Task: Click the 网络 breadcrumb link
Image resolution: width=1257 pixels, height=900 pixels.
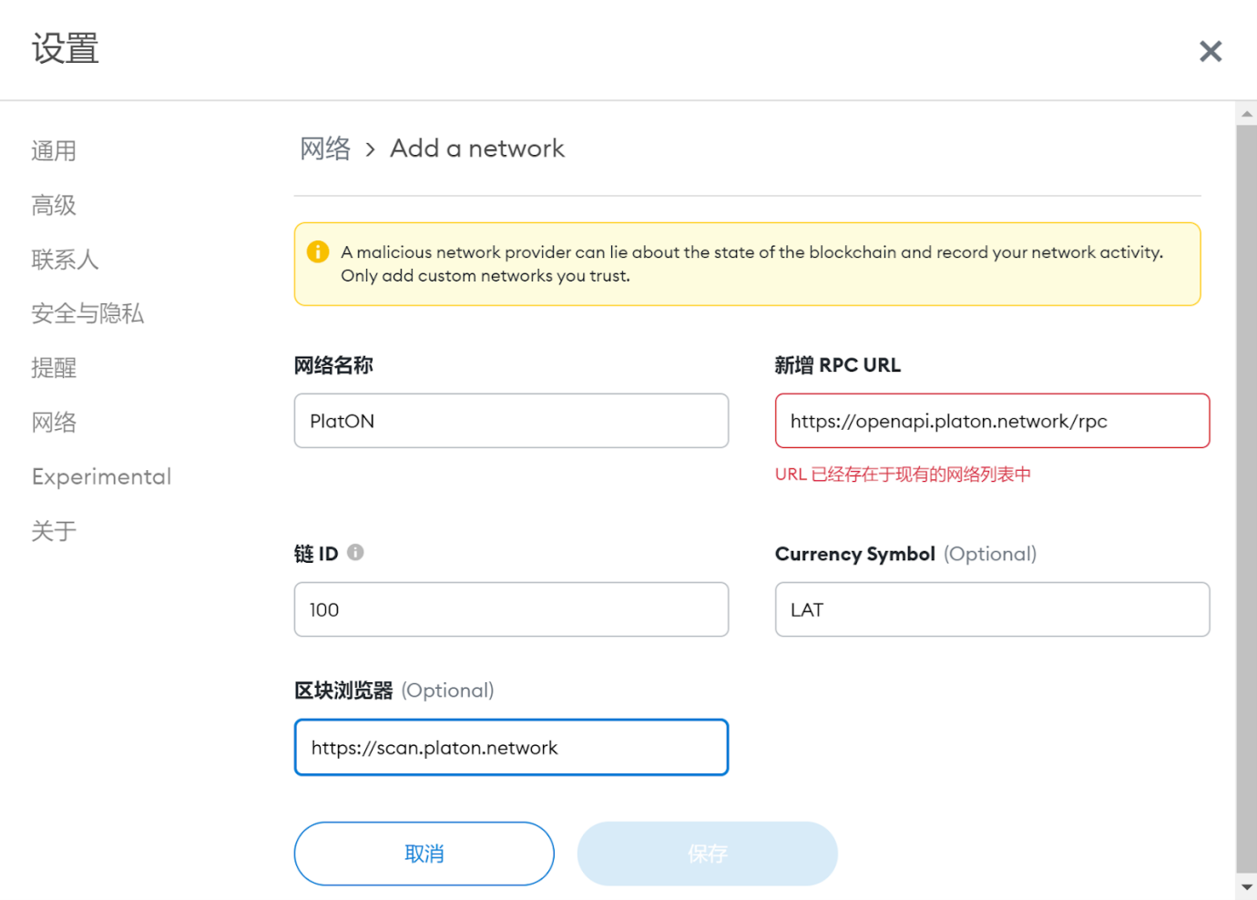Action: click(x=325, y=148)
